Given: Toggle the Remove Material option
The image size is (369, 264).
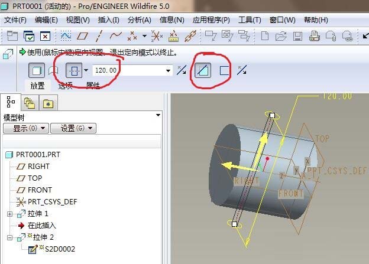Looking at the screenshot, I should [x=203, y=70].
